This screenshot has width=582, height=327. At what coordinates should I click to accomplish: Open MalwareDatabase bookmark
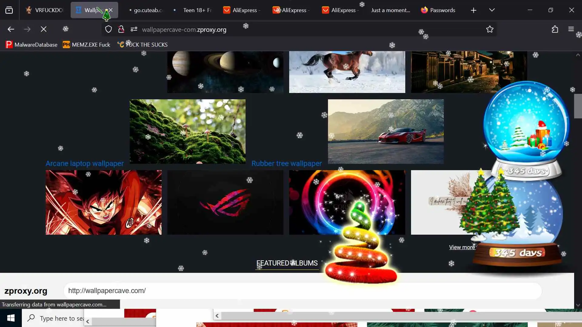click(x=32, y=45)
